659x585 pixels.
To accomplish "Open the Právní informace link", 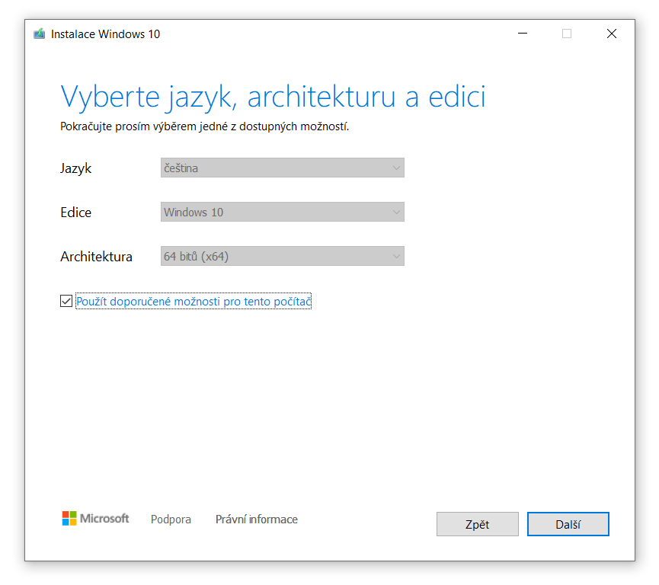I will 257,519.
